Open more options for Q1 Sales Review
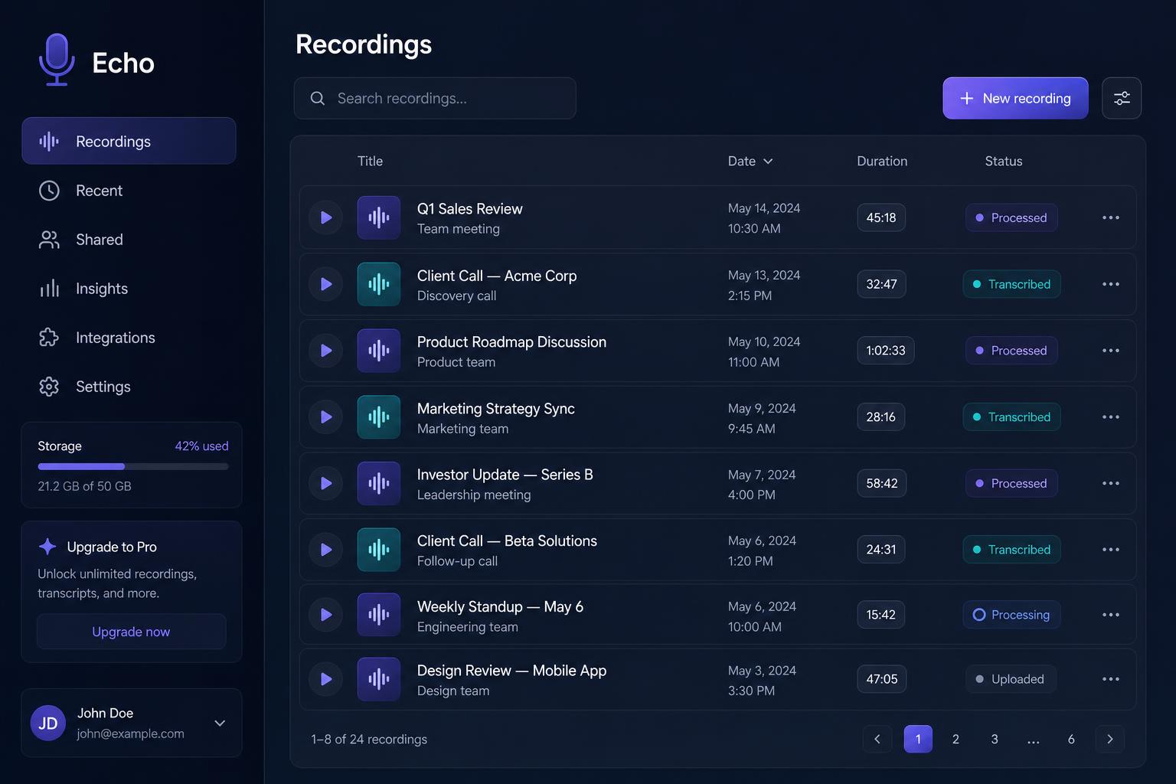The height and width of the screenshot is (784, 1176). (1111, 217)
